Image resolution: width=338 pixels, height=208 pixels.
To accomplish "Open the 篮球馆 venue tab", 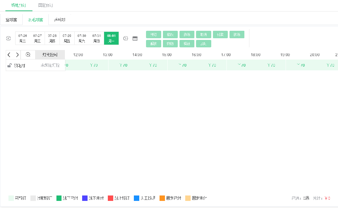I will (11, 20).
